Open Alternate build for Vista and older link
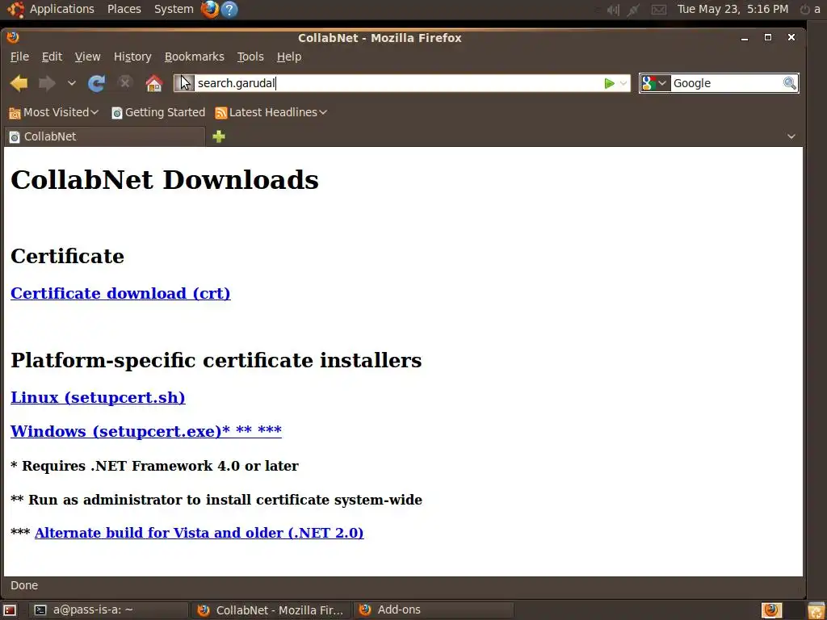Viewport: 827px width, 620px height. pos(199,533)
